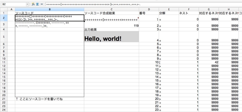Select row 21 header

(x=4, y=99)
